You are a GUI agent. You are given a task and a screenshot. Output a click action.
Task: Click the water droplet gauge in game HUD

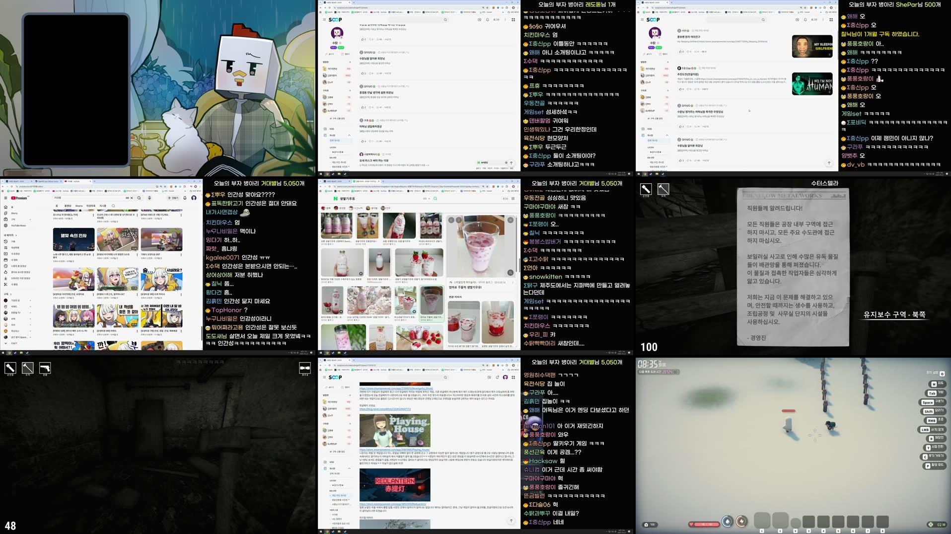point(728,521)
